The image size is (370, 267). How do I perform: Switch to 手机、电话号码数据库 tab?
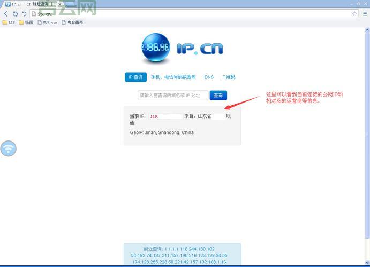[x=173, y=77]
